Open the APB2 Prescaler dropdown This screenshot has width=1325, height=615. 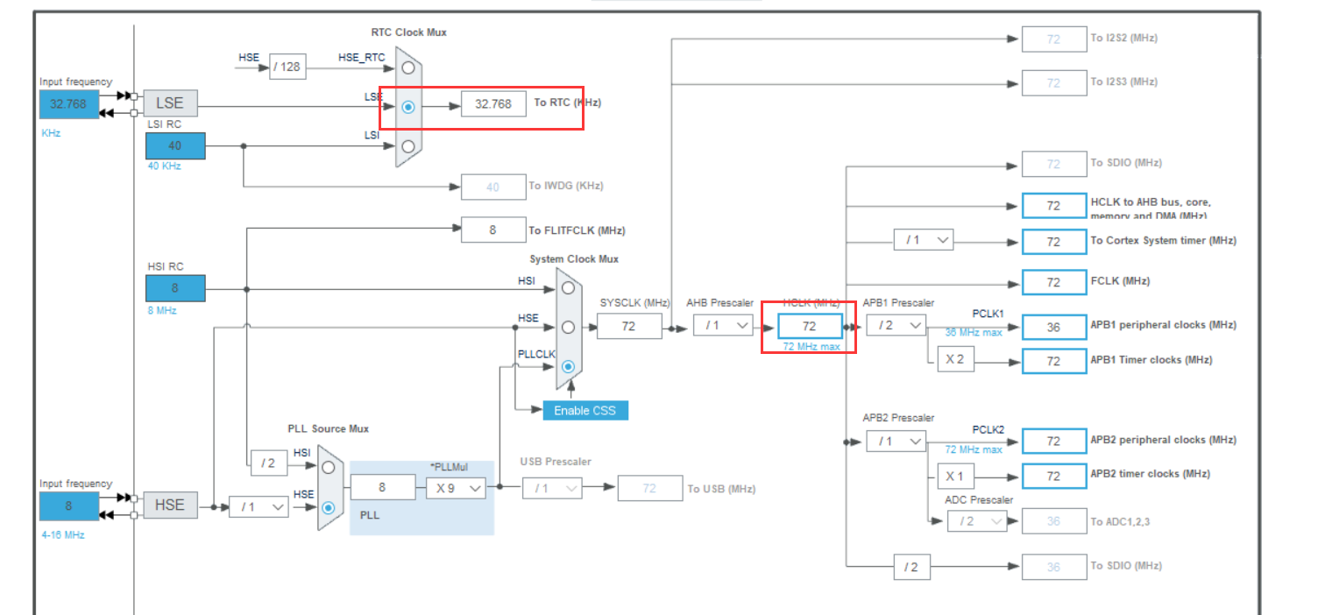coord(896,441)
